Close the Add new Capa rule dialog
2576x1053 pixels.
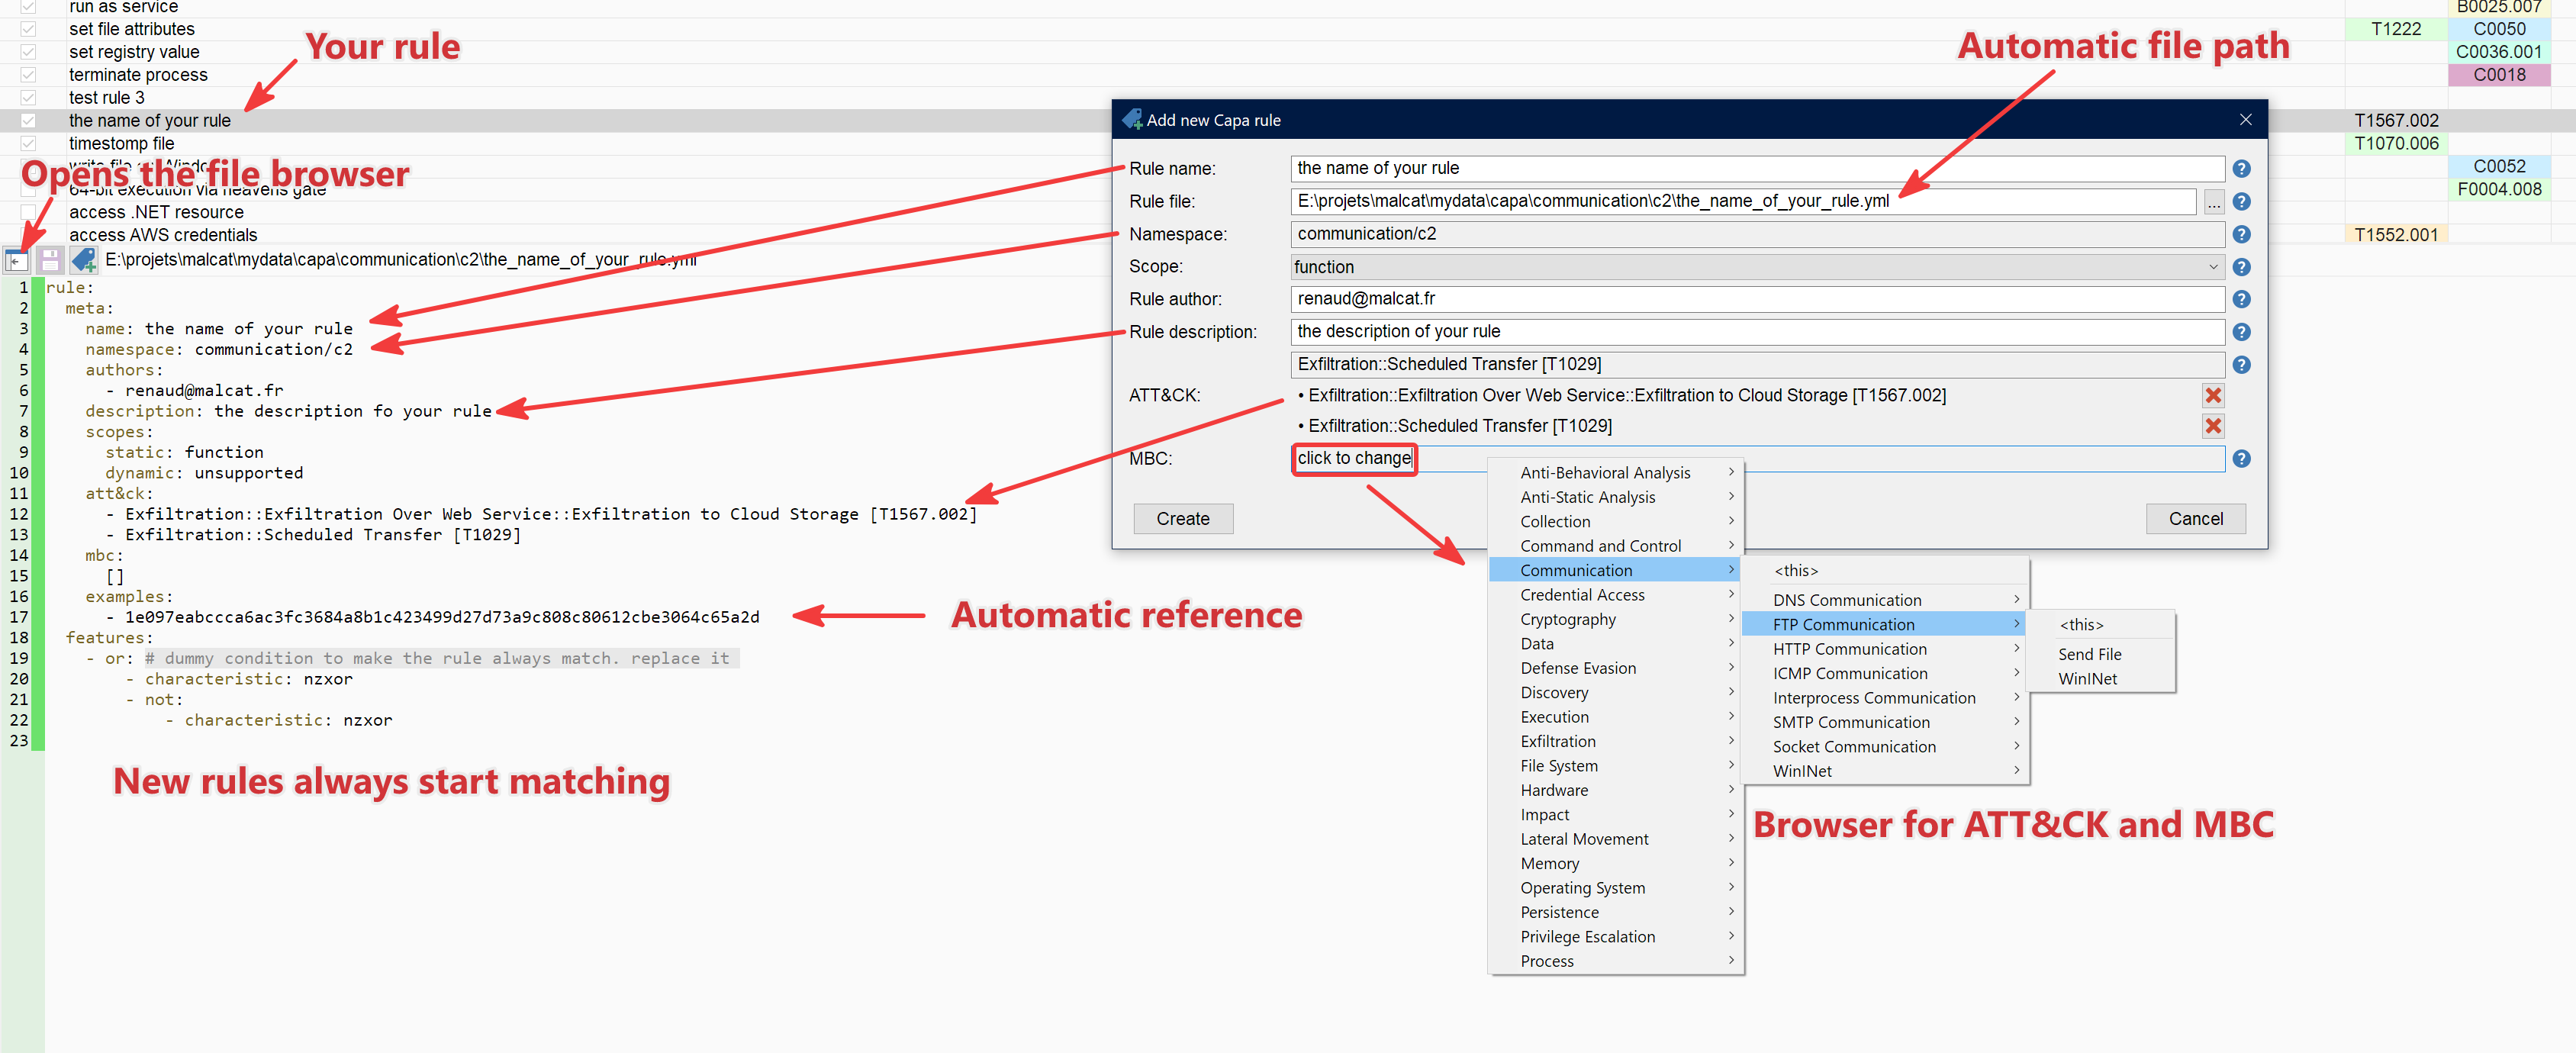click(2245, 120)
